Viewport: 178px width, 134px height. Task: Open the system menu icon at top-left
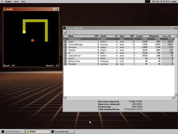click(2, 1)
